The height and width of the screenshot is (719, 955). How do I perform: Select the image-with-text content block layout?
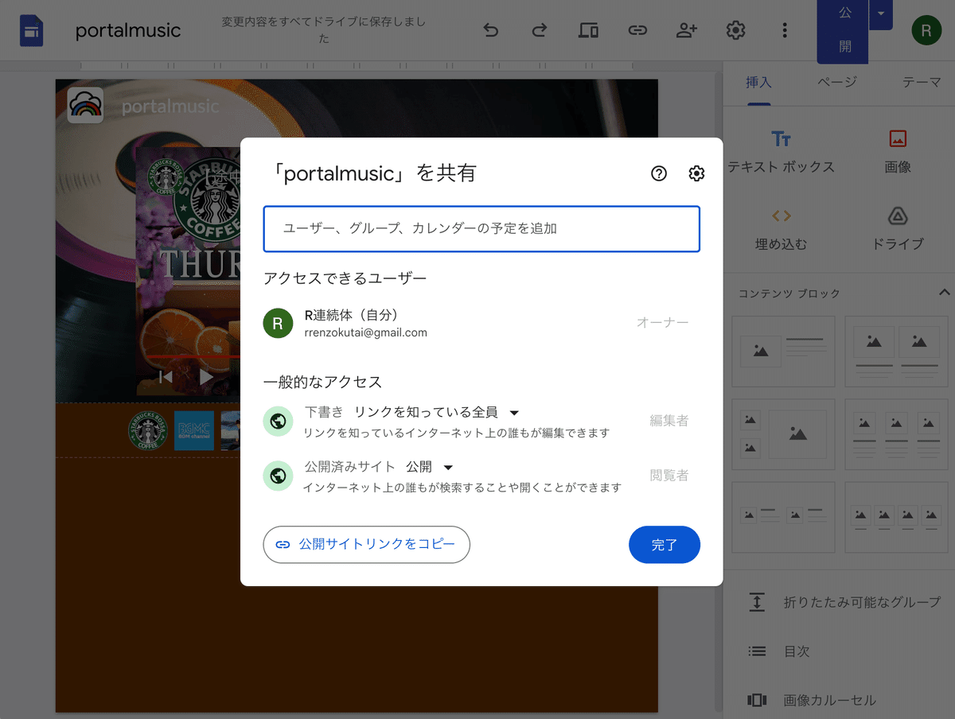click(783, 352)
